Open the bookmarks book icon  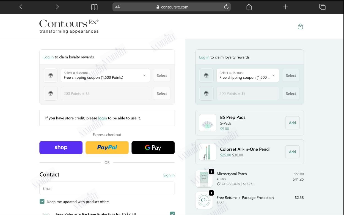coord(94,7)
